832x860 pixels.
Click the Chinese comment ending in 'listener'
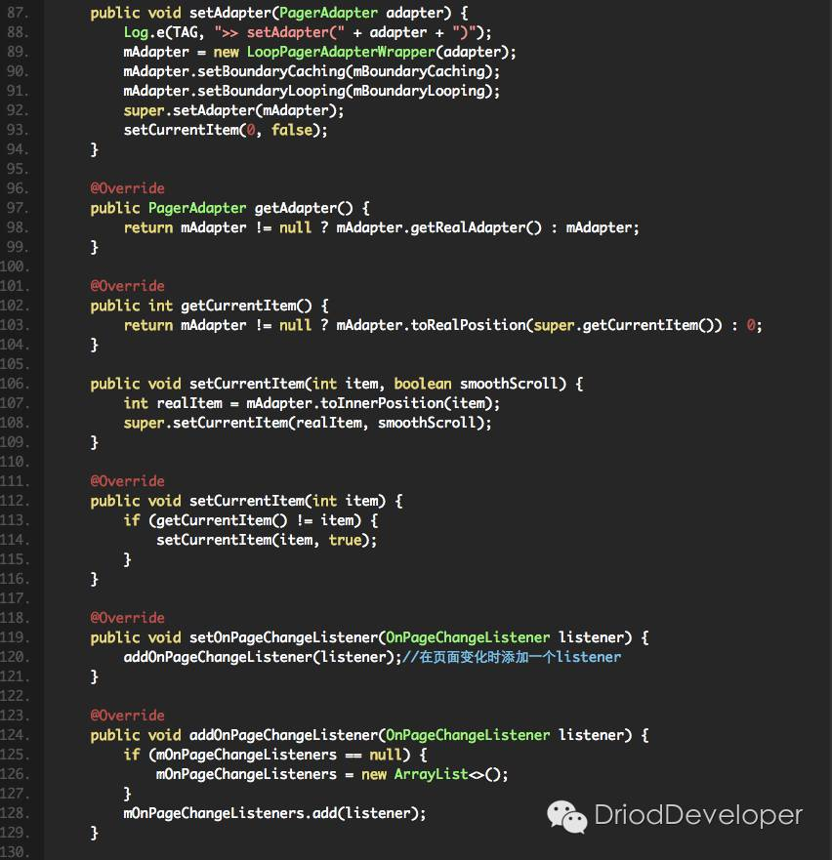point(512,657)
